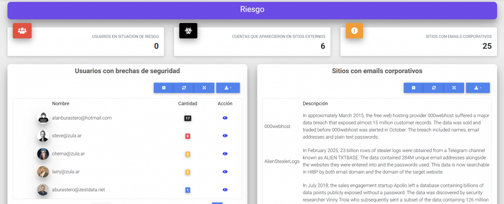Click the red badge showing 8

click(188, 136)
